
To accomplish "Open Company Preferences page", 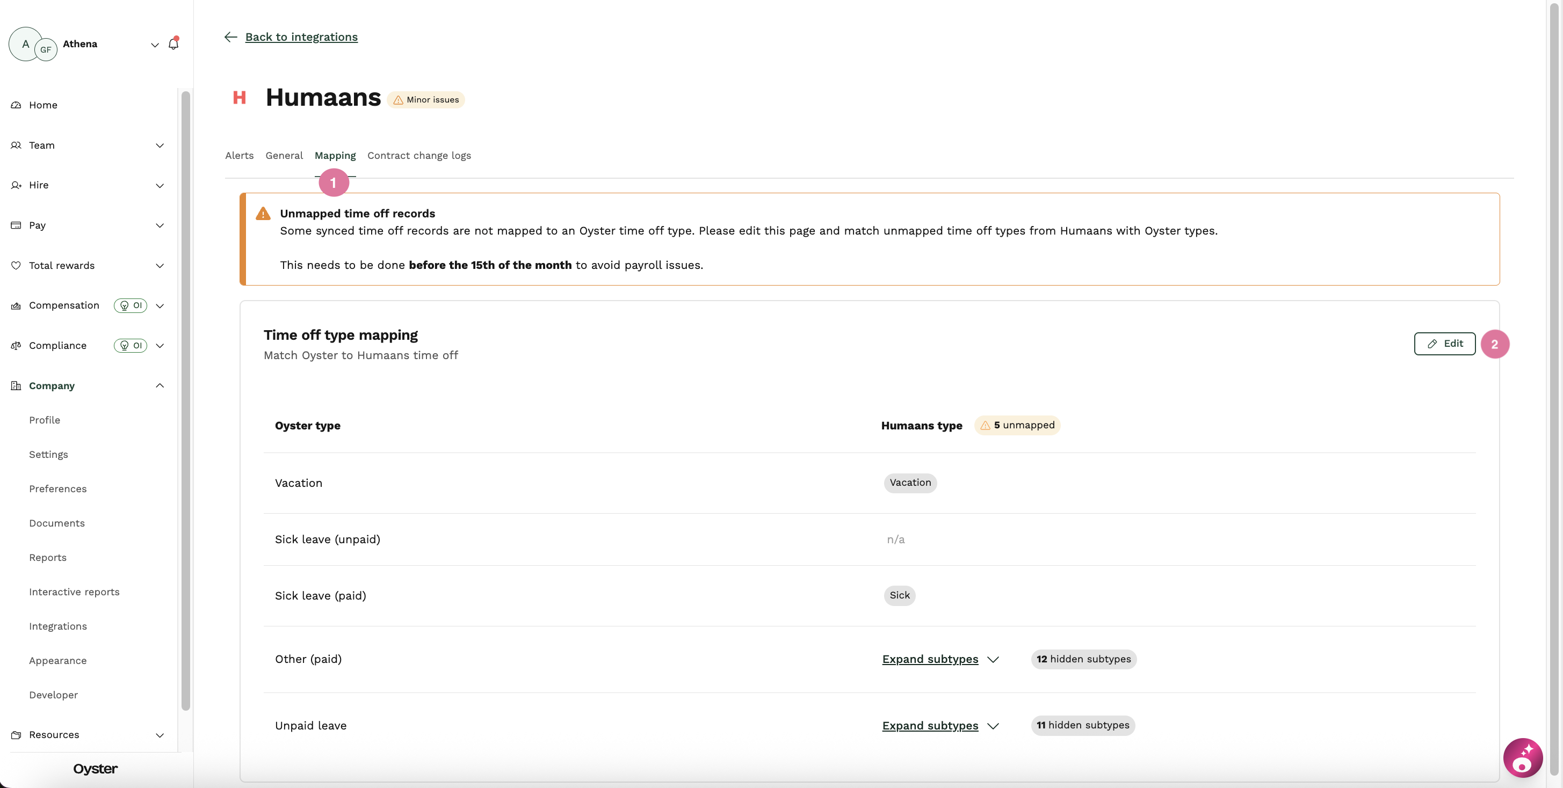I will [x=57, y=488].
